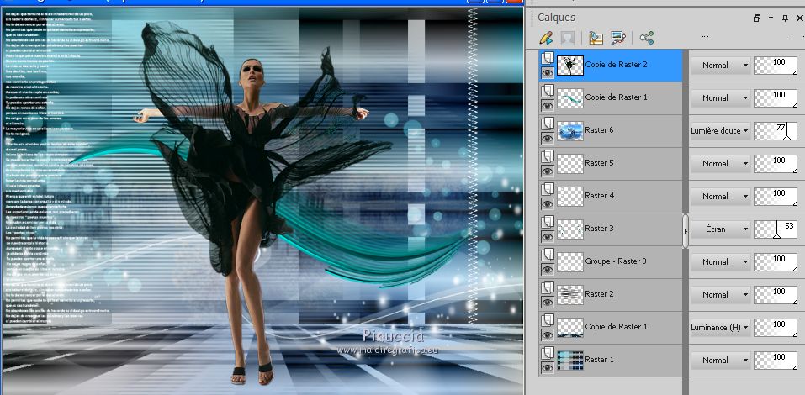Click the monitor icon in Calques toolbar

click(618, 38)
